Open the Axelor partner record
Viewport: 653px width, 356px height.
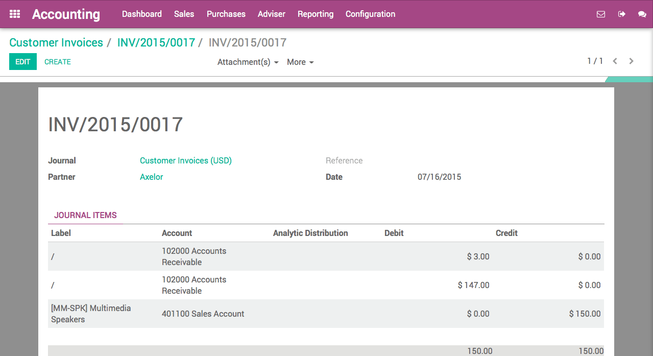(151, 177)
